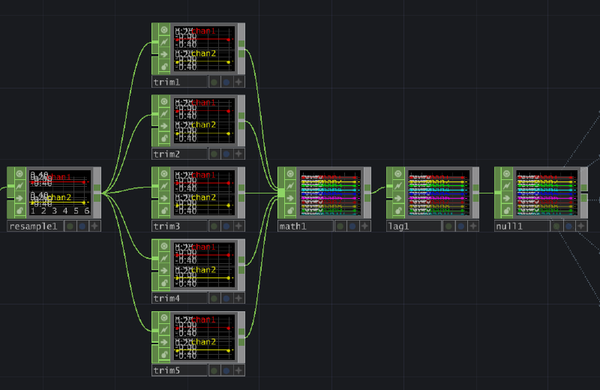Toggle the blue dot flag on math1
The height and width of the screenshot is (390, 600).
[352, 226]
